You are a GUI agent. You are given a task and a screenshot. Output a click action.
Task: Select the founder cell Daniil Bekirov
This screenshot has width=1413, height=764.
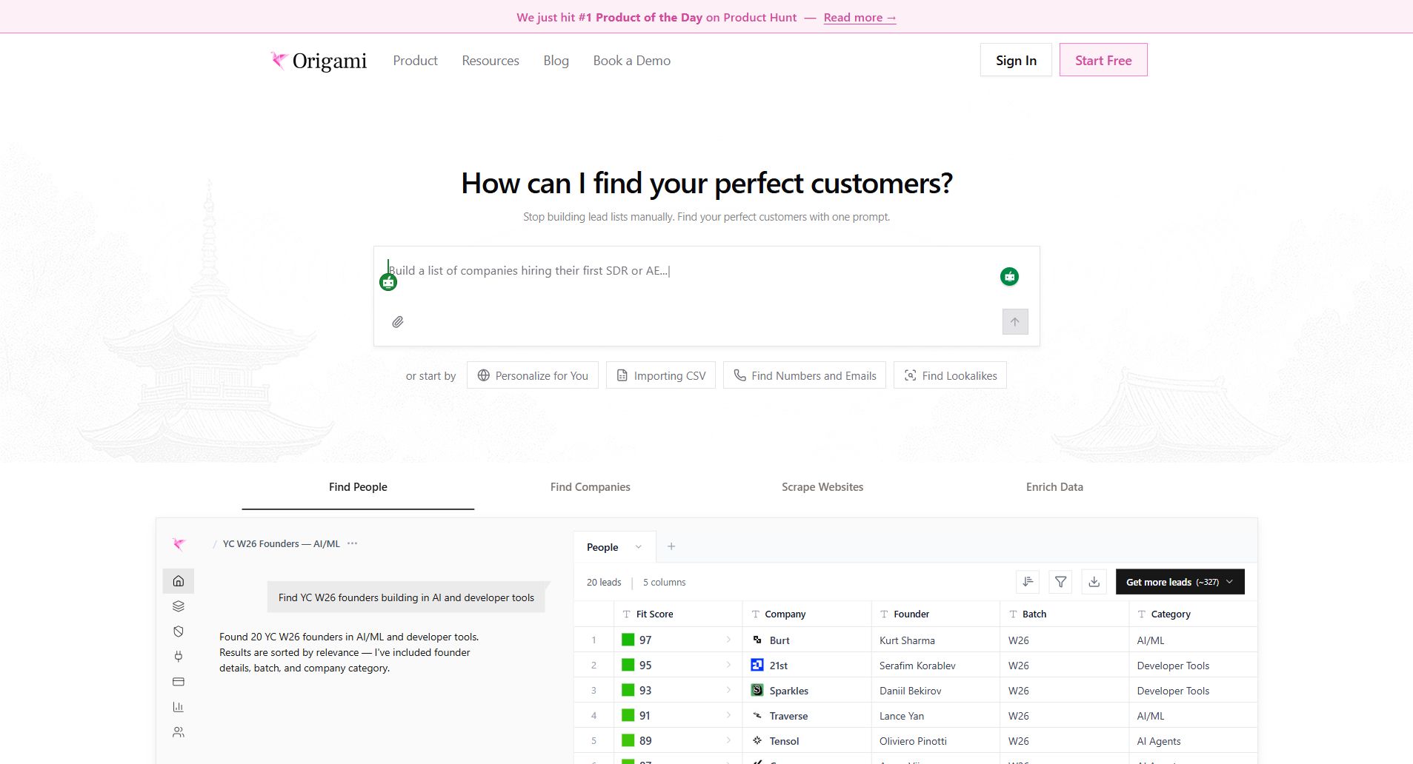(x=936, y=690)
